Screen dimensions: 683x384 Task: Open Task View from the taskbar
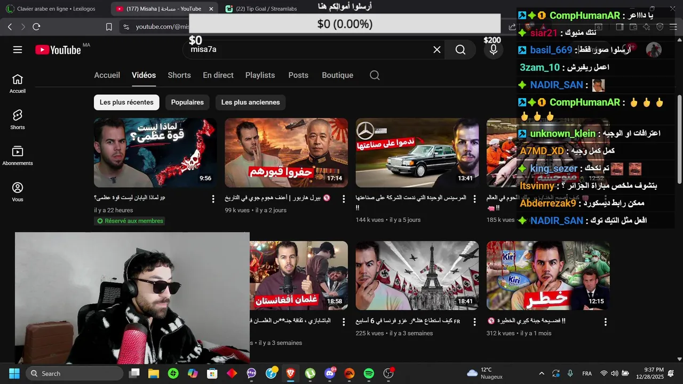[x=134, y=373]
